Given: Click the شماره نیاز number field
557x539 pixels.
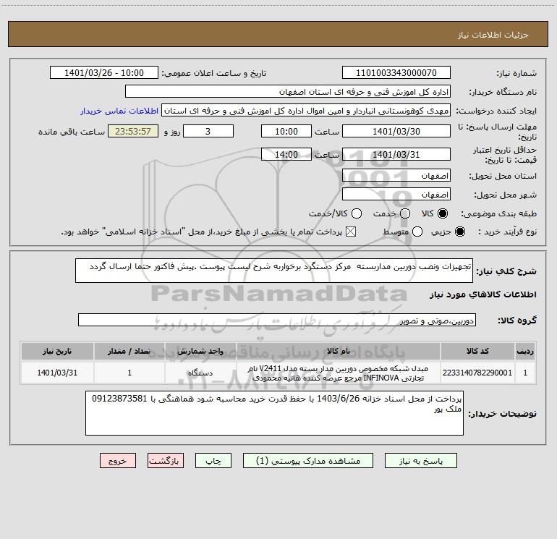Looking at the screenshot, I should [x=396, y=73].
